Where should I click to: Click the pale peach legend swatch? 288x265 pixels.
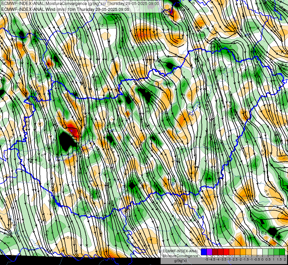pyautogui.click(x=254, y=252)
